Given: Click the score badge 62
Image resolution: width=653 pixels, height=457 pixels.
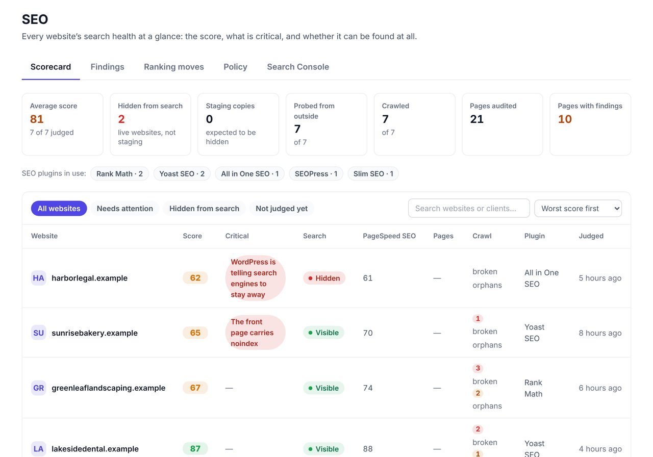Looking at the screenshot, I should 195,278.
